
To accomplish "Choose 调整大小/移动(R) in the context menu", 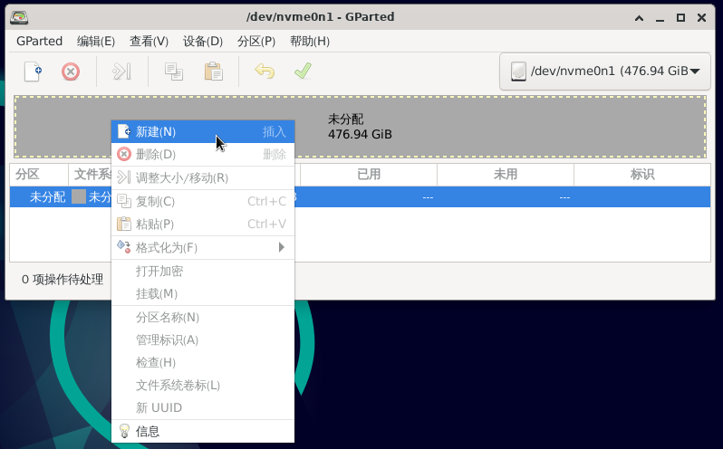I will point(203,177).
